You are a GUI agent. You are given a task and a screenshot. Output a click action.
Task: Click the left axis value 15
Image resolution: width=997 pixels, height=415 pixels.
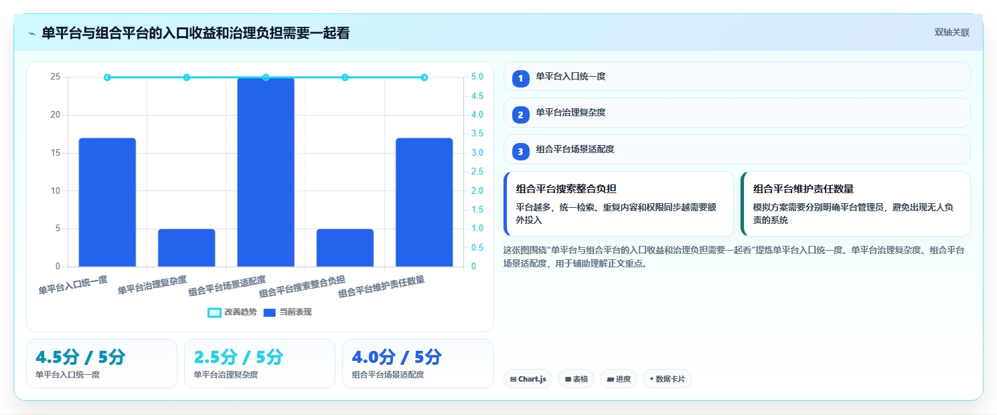tap(55, 153)
